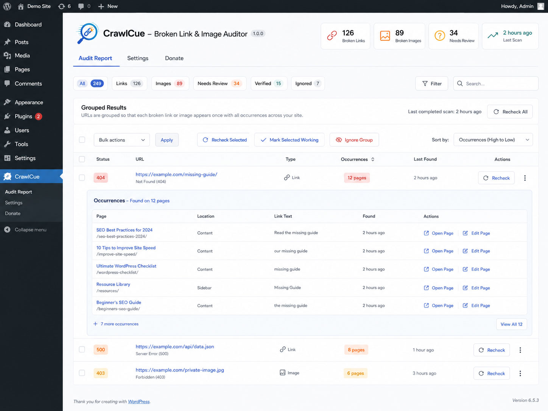Open the WordPress link in footer
The height and width of the screenshot is (411, 548).
pyautogui.click(x=139, y=402)
